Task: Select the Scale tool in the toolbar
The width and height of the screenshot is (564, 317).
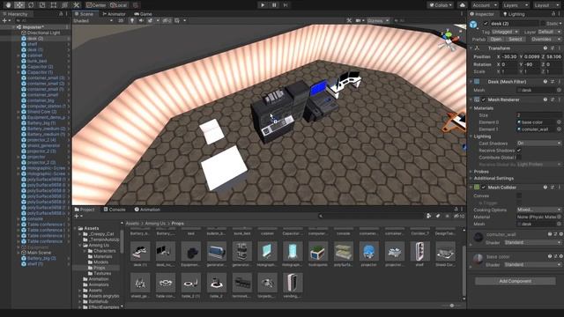Action: click(42, 5)
